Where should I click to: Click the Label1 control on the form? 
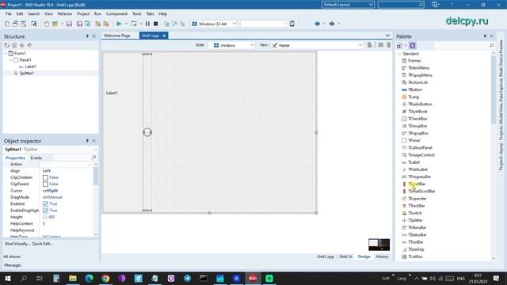tap(112, 93)
